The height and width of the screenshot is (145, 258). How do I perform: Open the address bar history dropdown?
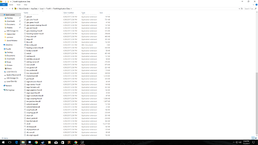[239, 9]
